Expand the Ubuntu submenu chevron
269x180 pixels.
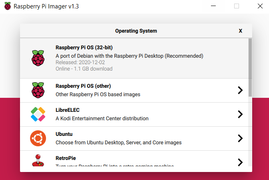(x=240, y=138)
